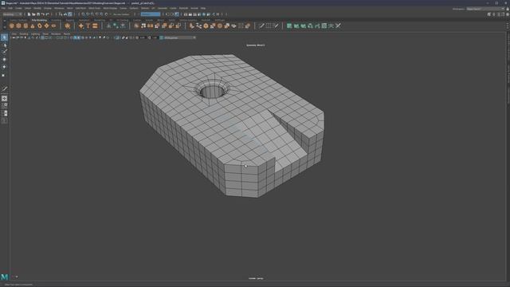The height and width of the screenshot is (287, 510).
Task: Switch to two pane side-by-side layout
Action: tap(4, 113)
